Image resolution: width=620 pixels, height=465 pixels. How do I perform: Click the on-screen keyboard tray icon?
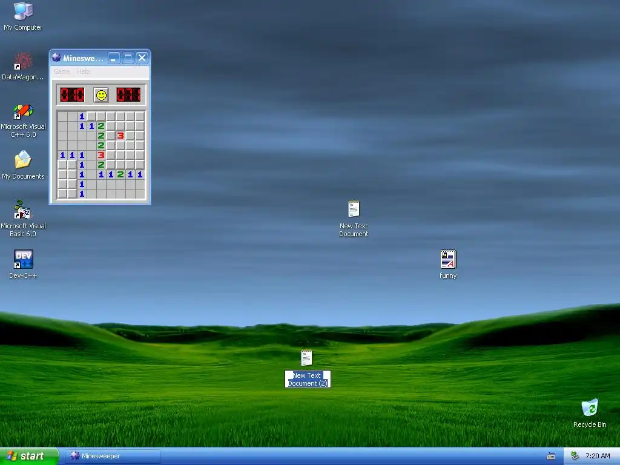(551, 457)
